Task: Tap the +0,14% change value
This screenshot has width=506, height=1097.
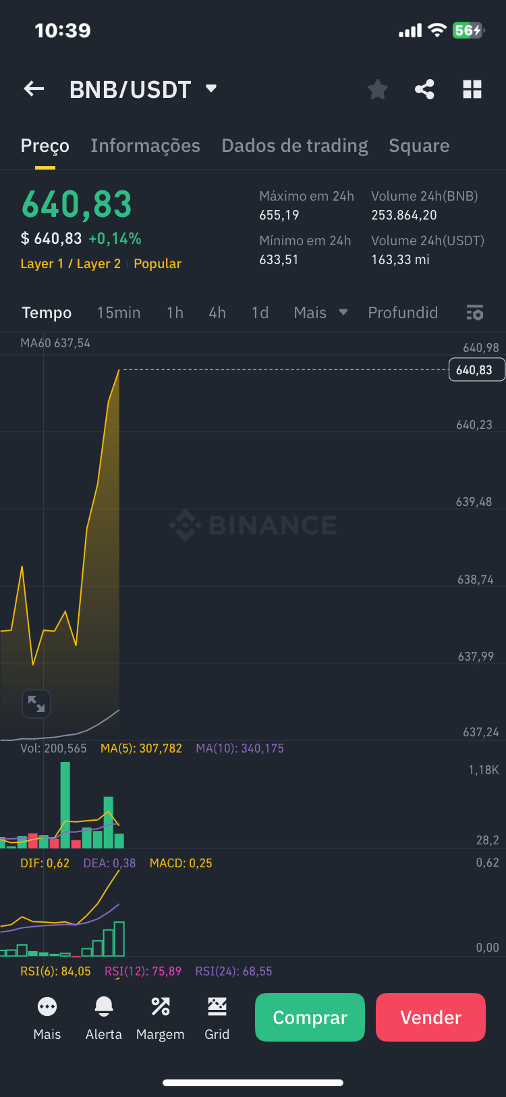Action: click(115, 238)
